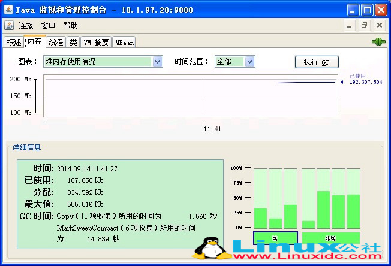Click the third non-heap memory pool bar

(x=338, y=198)
